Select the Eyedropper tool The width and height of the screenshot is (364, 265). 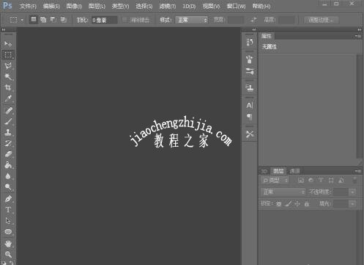[8, 98]
